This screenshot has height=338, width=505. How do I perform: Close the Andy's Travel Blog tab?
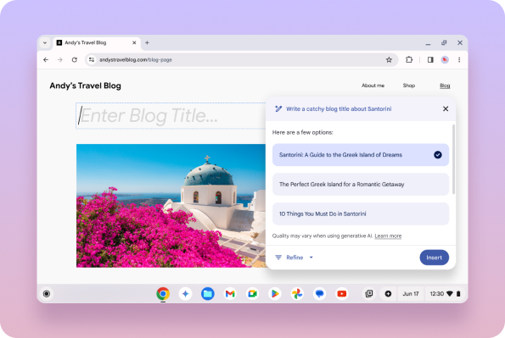[134, 42]
